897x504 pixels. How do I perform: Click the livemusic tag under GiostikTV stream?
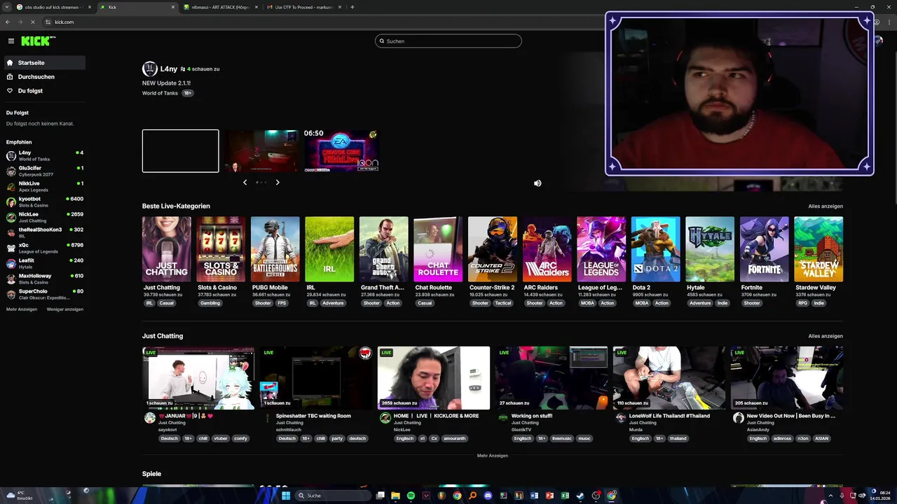[562, 439]
